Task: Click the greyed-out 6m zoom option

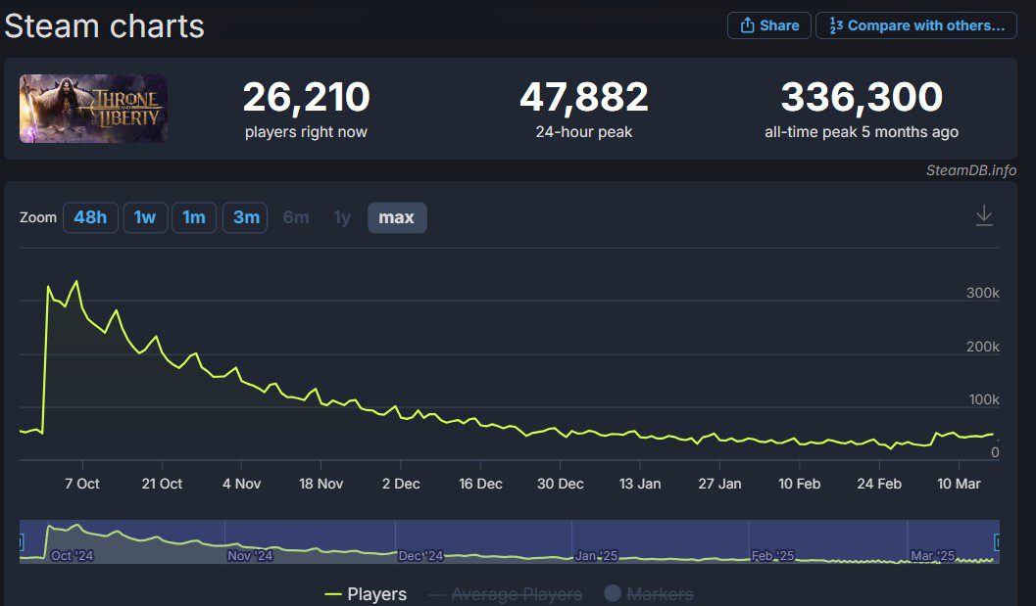Action: tap(296, 217)
